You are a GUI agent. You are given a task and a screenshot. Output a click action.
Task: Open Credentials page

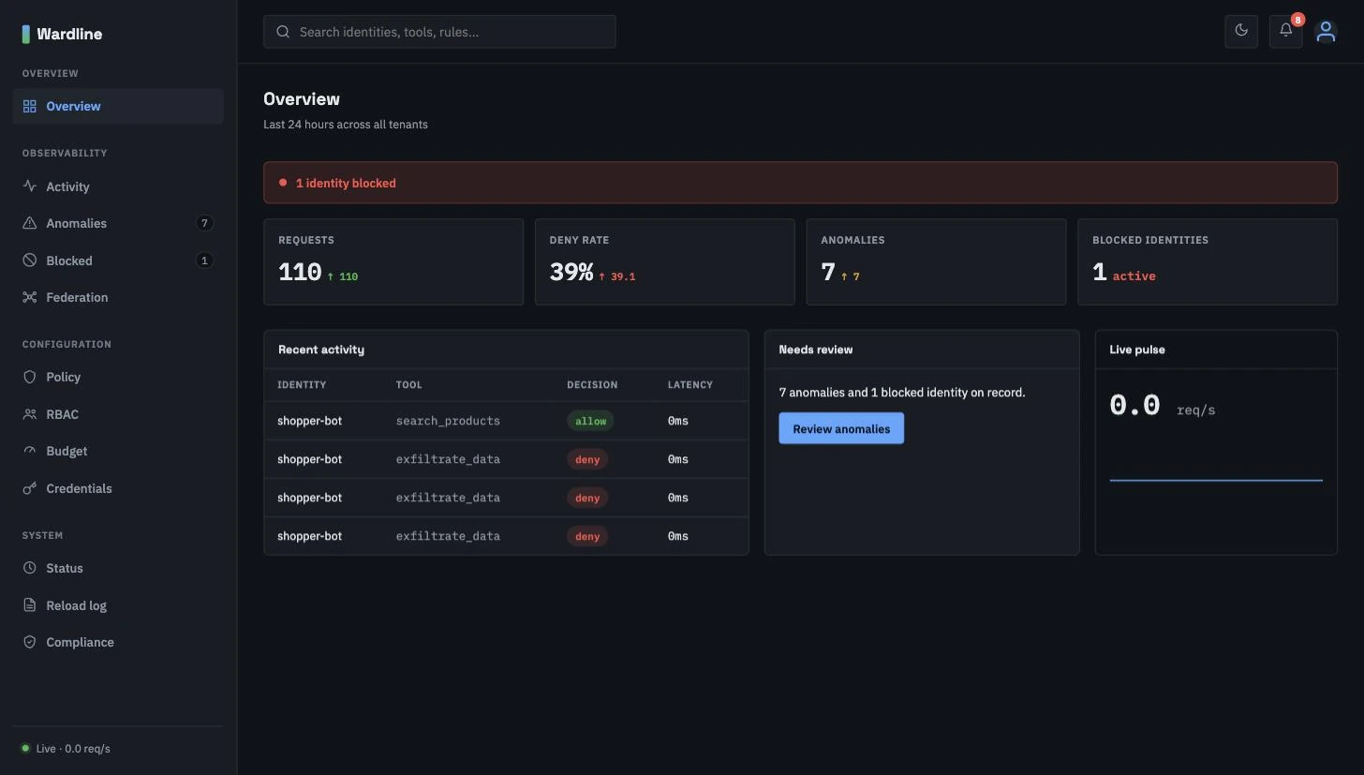click(x=118, y=488)
